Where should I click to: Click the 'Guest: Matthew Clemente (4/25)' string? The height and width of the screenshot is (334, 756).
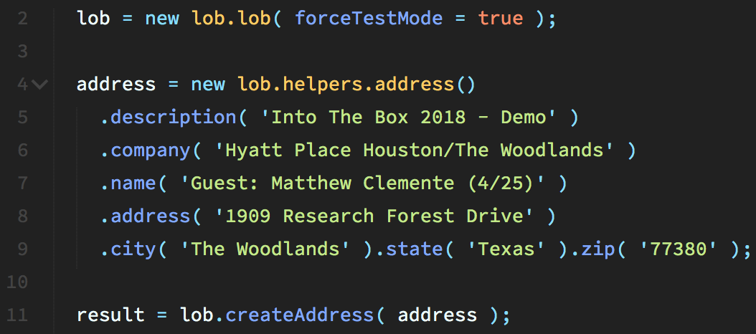(362, 183)
